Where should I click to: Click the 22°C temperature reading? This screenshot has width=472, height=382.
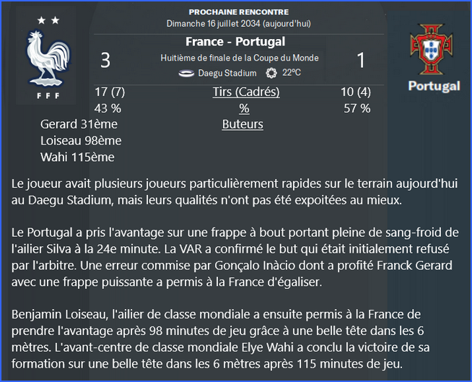pyautogui.click(x=292, y=73)
